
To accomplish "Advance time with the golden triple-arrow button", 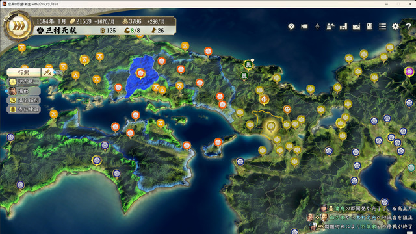I will [18, 26].
